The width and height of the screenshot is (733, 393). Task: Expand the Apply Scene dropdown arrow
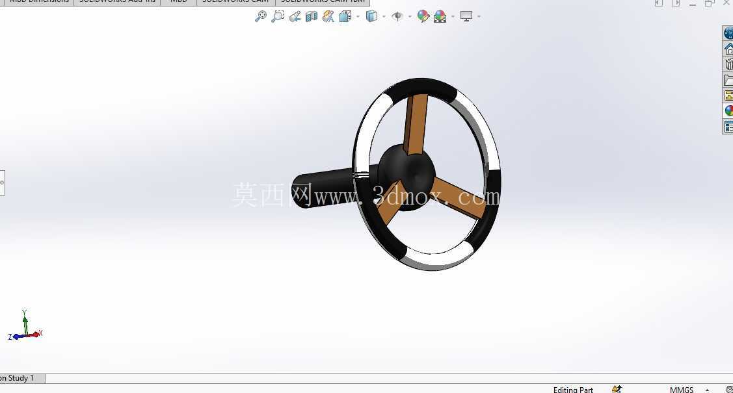[x=453, y=17]
